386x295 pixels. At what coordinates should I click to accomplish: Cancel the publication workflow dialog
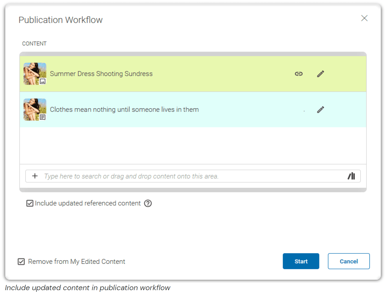point(348,261)
